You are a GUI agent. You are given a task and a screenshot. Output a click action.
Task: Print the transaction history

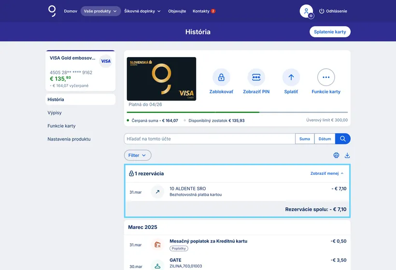coord(336,155)
